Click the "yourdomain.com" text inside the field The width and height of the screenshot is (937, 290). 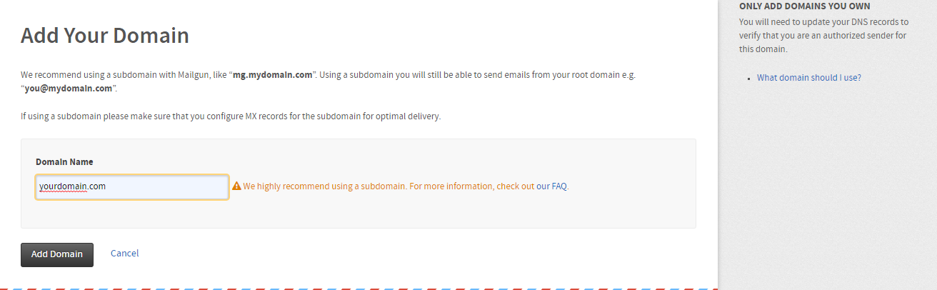pos(73,186)
